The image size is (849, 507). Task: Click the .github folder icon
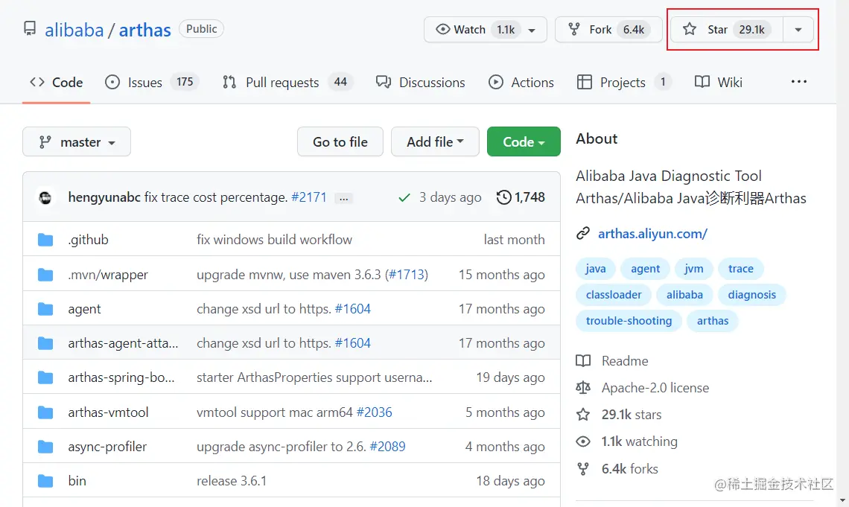tap(45, 240)
